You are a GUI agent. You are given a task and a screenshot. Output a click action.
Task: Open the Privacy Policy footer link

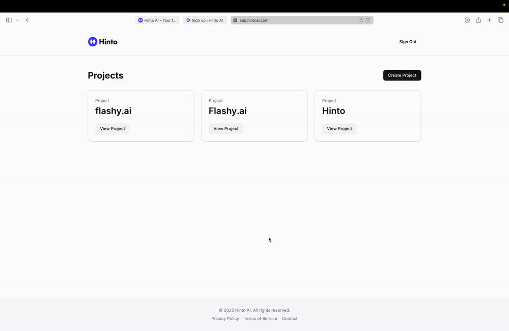[x=225, y=319]
